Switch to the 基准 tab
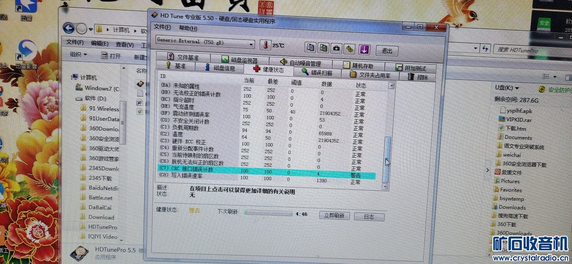The height and width of the screenshot is (264, 572). pos(176,66)
